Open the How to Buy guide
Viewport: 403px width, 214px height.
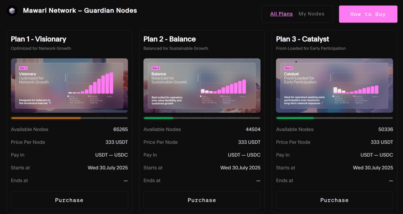pyautogui.click(x=368, y=14)
